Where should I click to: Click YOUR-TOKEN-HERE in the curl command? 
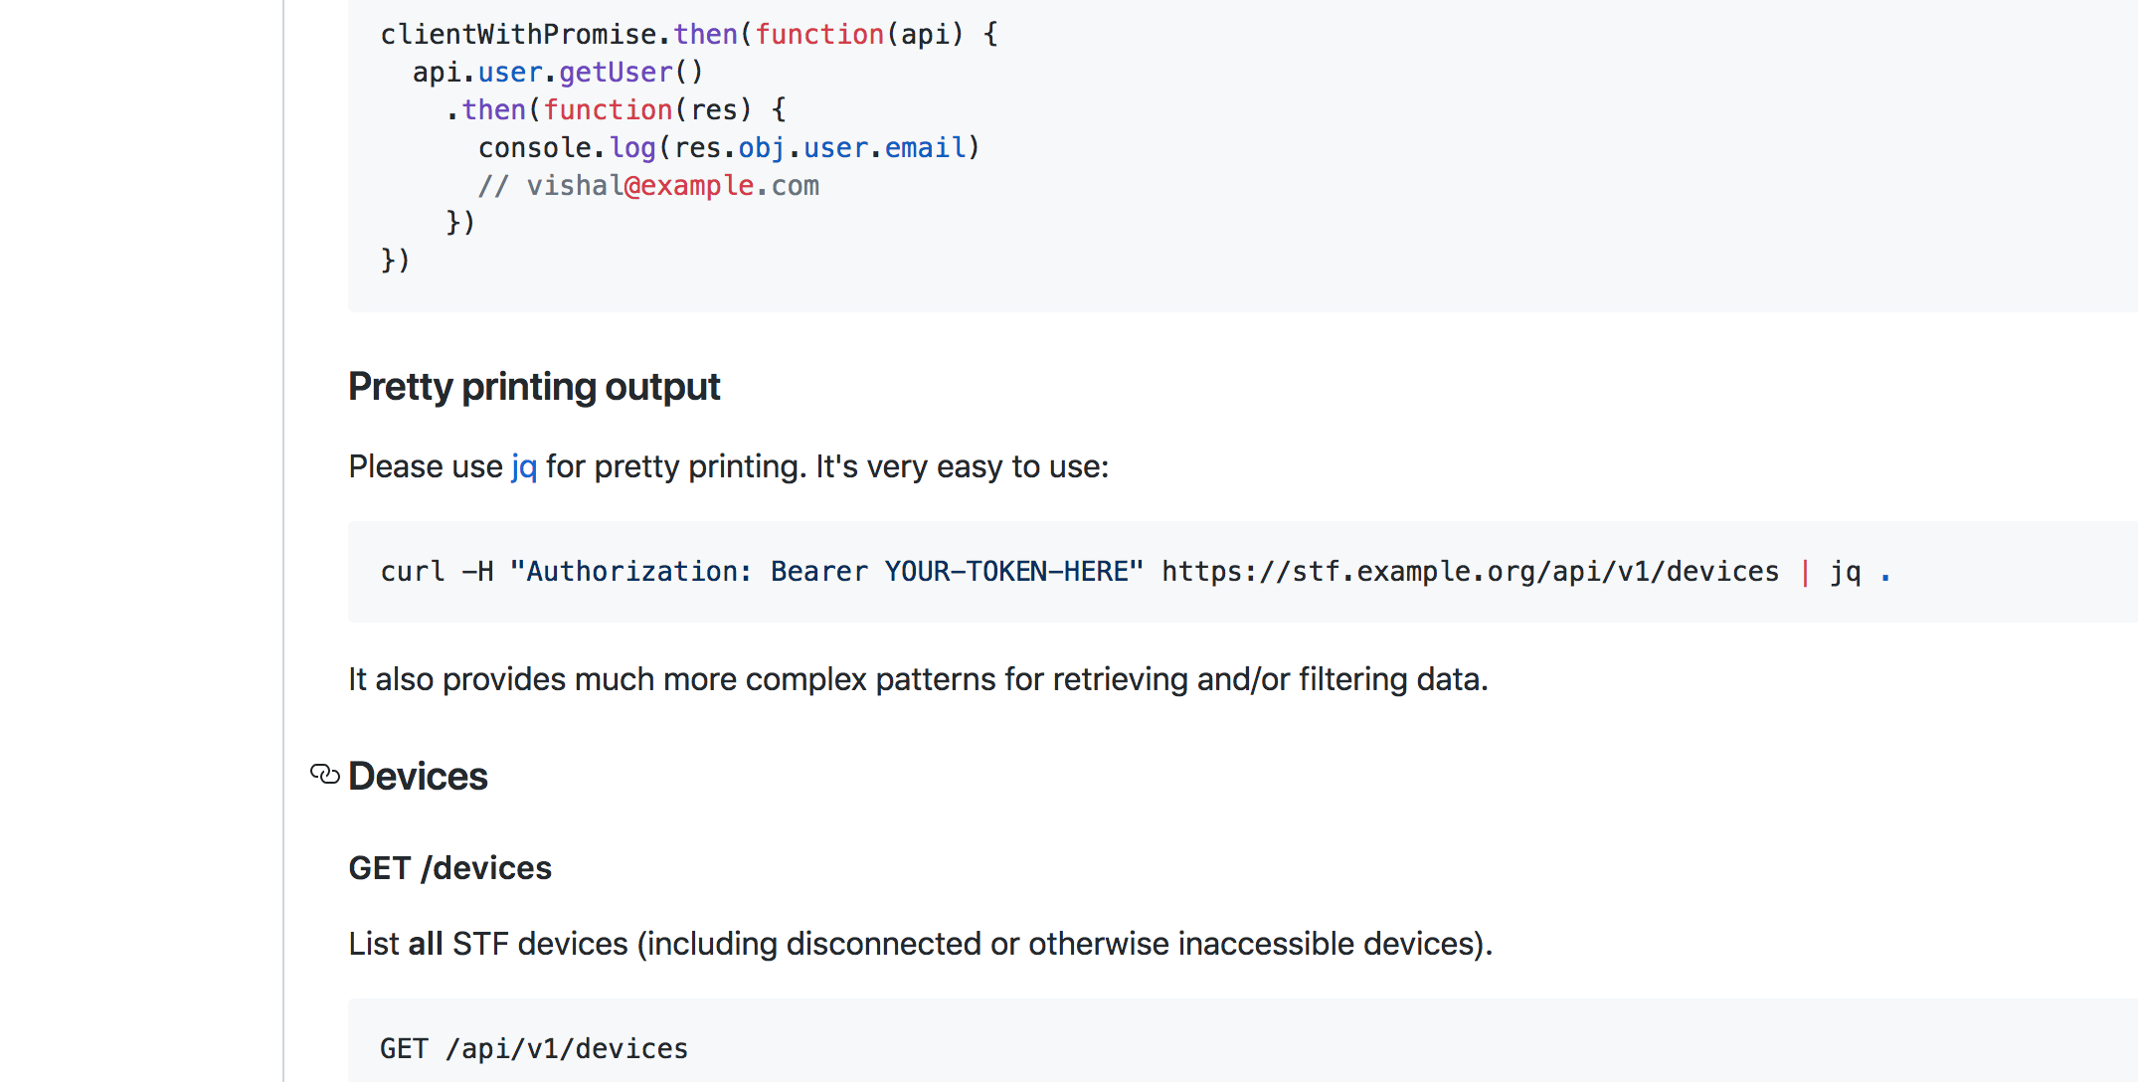1006,572
